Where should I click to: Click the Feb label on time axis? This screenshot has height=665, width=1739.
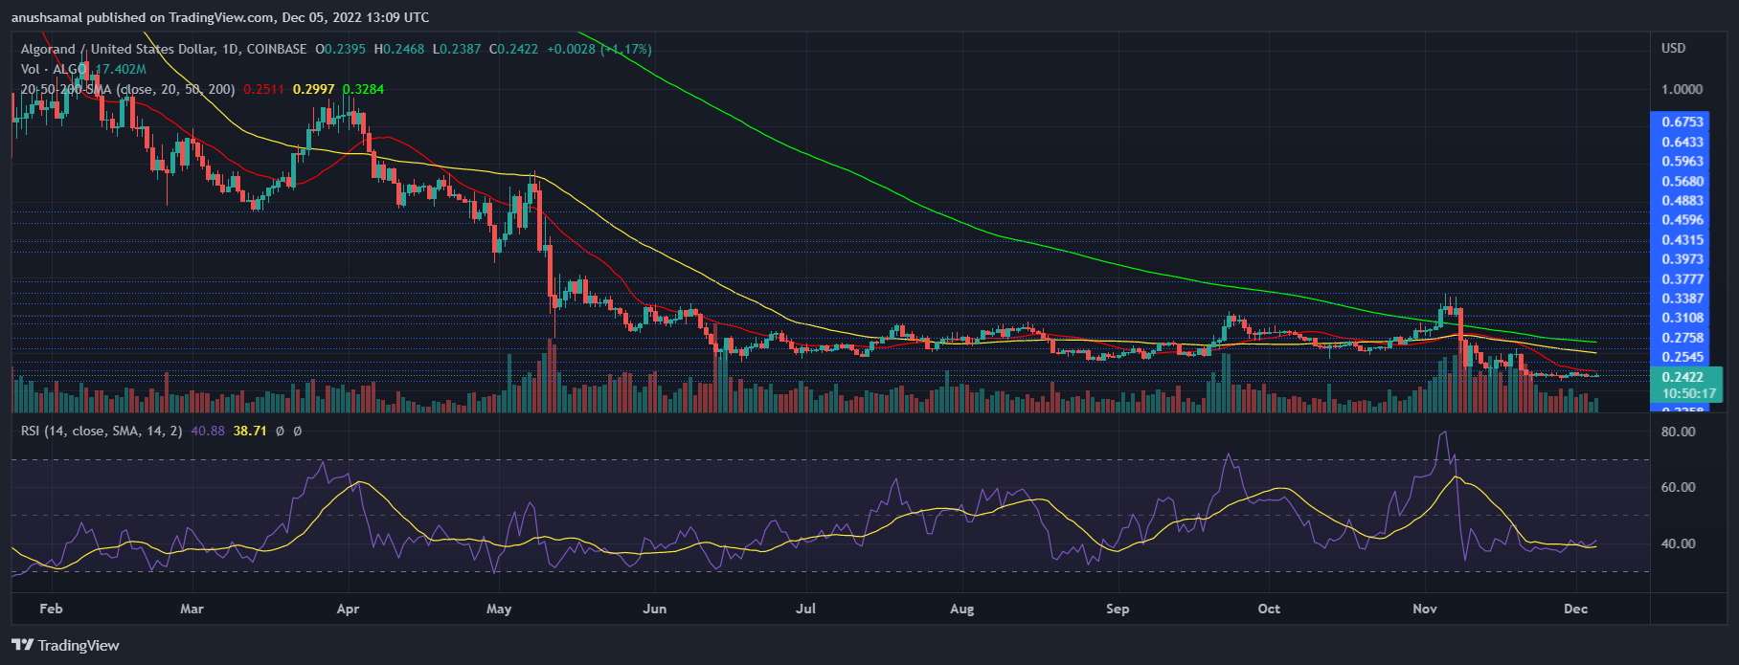pyautogui.click(x=51, y=609)
